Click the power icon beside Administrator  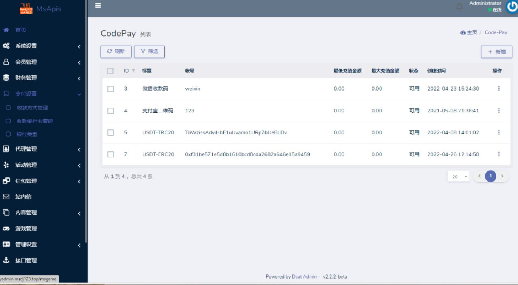(x=512, y=7)
